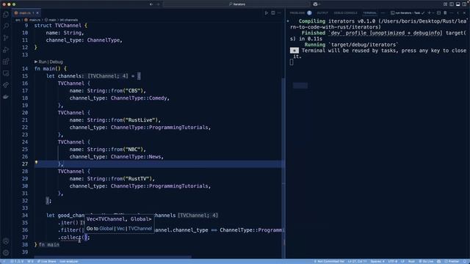Click the lightbulb code action on line 27

click(36, 163)
